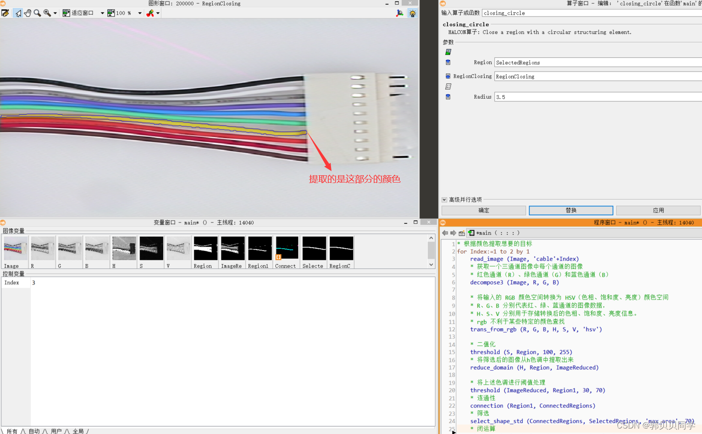The width and height of the screenshot is (702, 434).
Task: Open the zoom tool dropdown arrow
Action: pyautogui.click(x=55, y=13)
